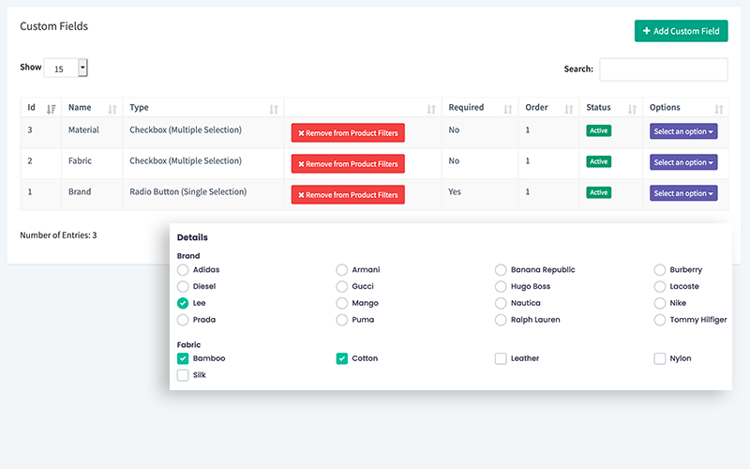
Task: Click the Material name cell
Action: coord(92,132)
